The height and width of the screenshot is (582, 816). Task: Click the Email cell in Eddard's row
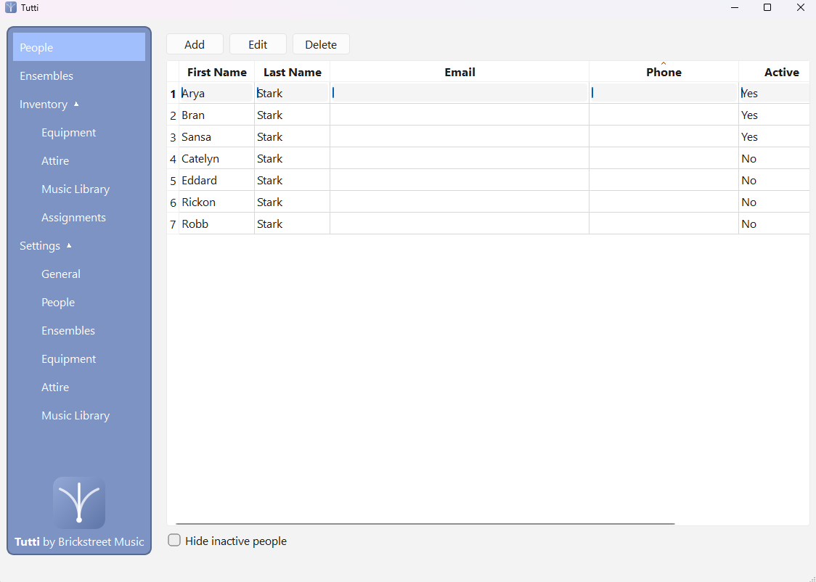(460, 181)
